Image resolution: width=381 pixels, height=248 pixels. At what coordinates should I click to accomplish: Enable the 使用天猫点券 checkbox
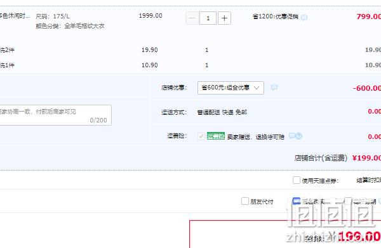(x=296, y=180)
